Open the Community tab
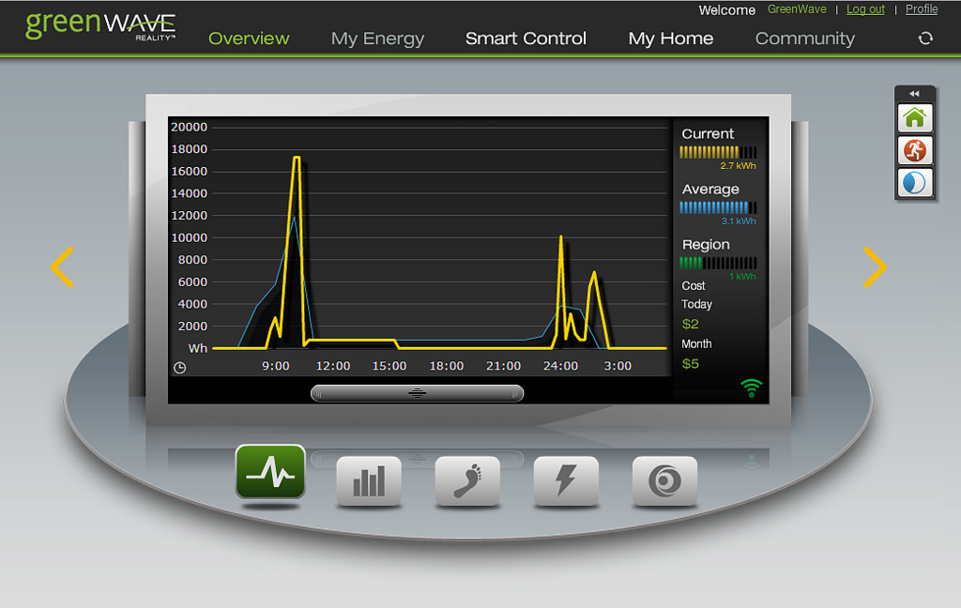The image size is (961, 608). (804, 38)
